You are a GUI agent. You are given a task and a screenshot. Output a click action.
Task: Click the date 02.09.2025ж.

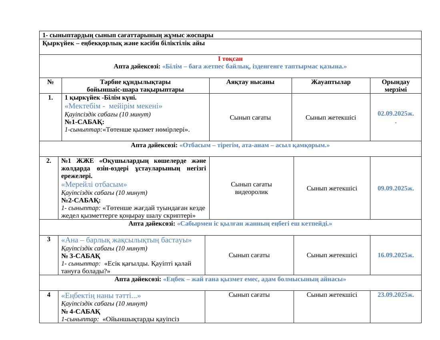[395, 114]
